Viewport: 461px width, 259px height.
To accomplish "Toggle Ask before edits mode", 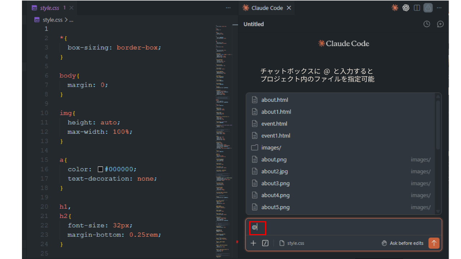I will [403, 243].
